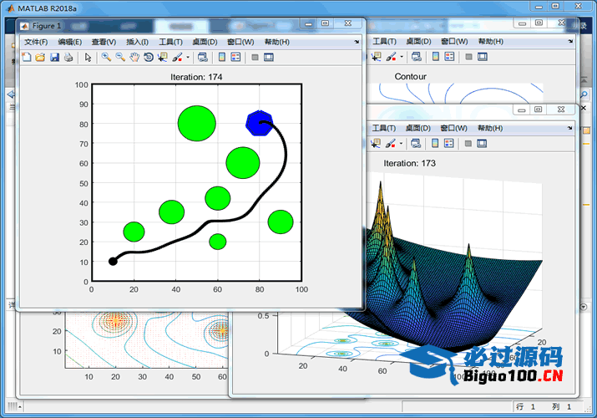Hide plot tools in Iteration 173 window

(468, 144)
